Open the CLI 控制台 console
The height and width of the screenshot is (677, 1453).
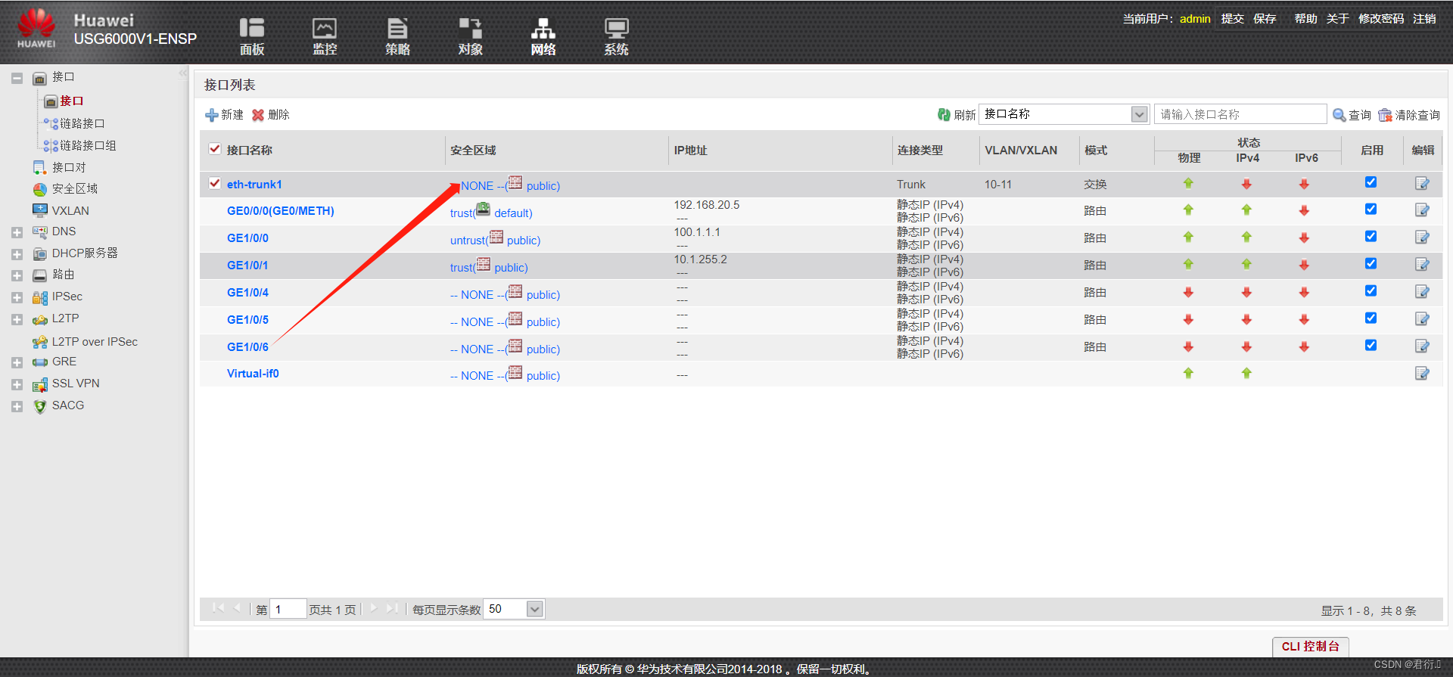click(1311, 647)
